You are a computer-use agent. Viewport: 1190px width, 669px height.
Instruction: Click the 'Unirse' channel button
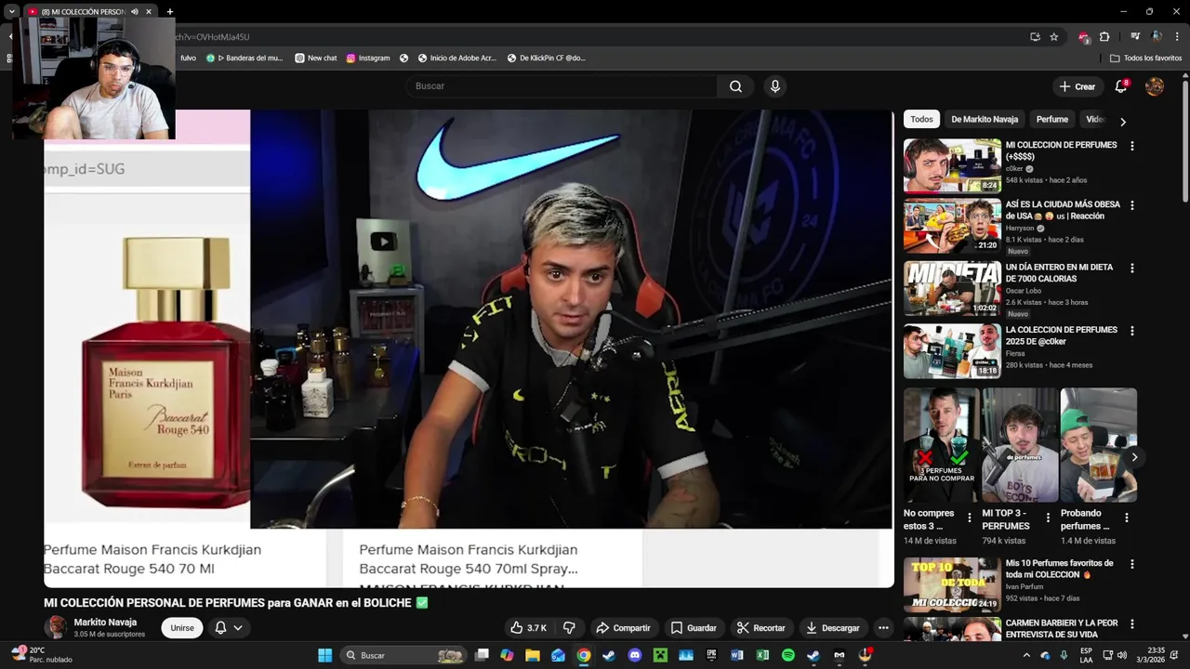coord(182,628)
